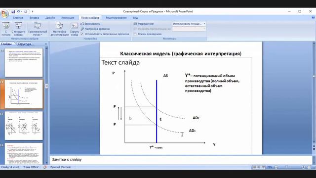Open the Help icon in ribbon corner

click(314, 18)
